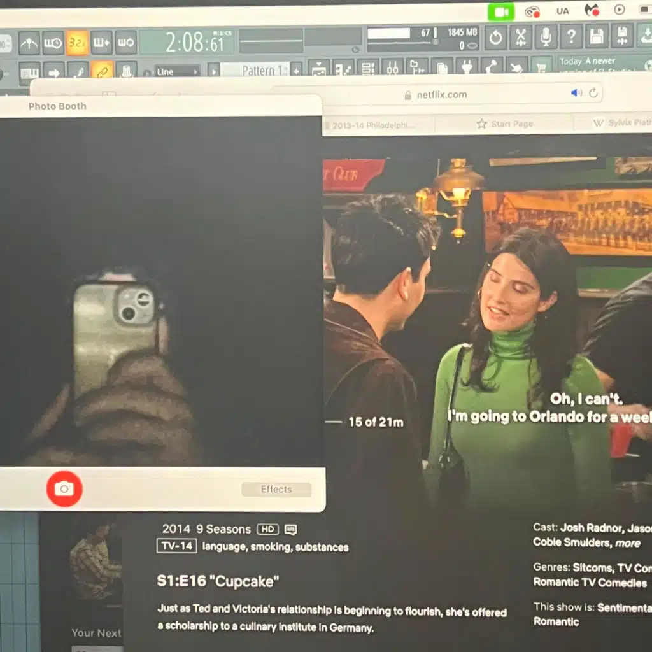
Task: Toggle multilink to controllers knob button
Action: (126, 70)
